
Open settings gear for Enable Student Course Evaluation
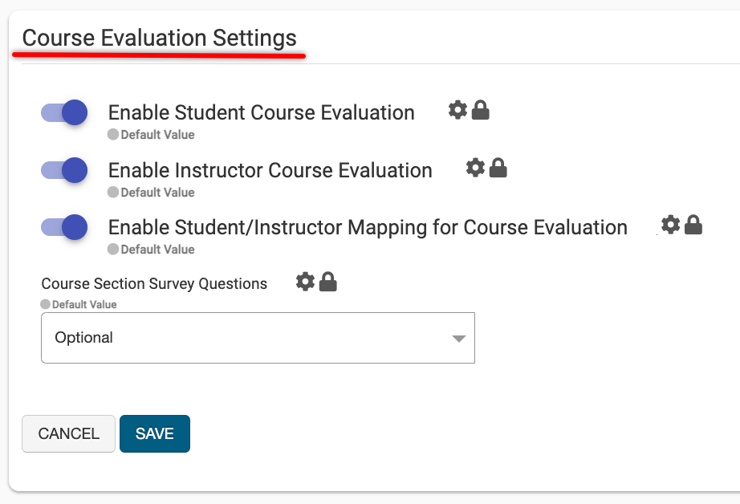coord(457,110)
